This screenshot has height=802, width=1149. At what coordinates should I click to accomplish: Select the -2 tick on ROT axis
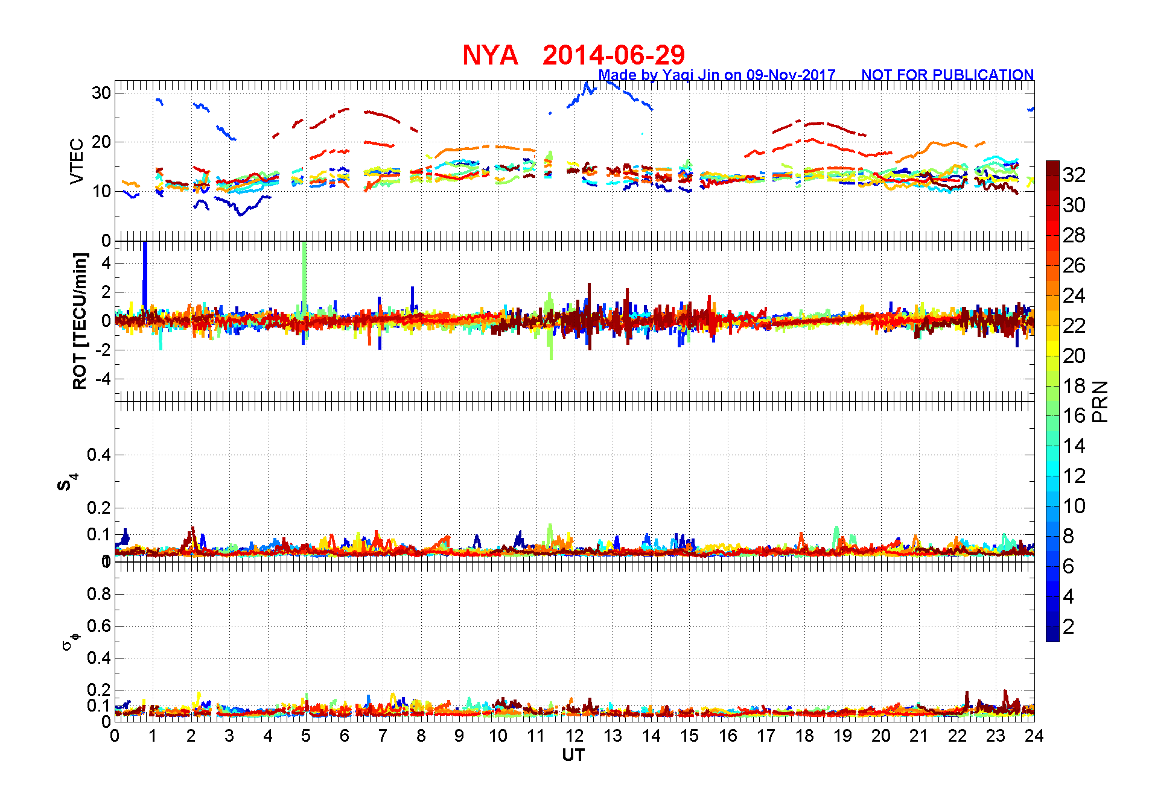coord(103,350)
